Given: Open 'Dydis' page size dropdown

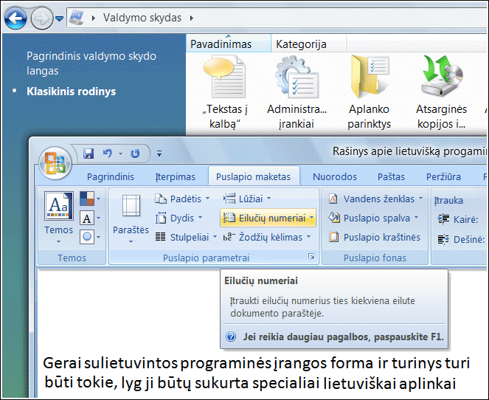Looking at the screenshot, I should click(179, 218).
